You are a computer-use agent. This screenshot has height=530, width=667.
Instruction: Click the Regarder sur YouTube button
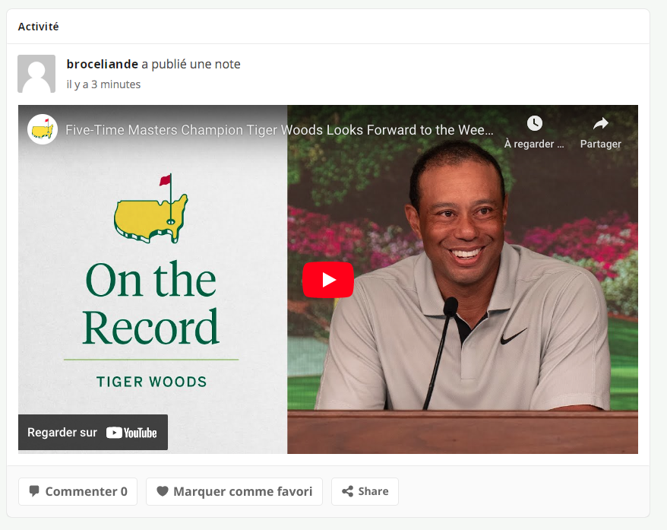pyautogui.click(x=93, y=433)
